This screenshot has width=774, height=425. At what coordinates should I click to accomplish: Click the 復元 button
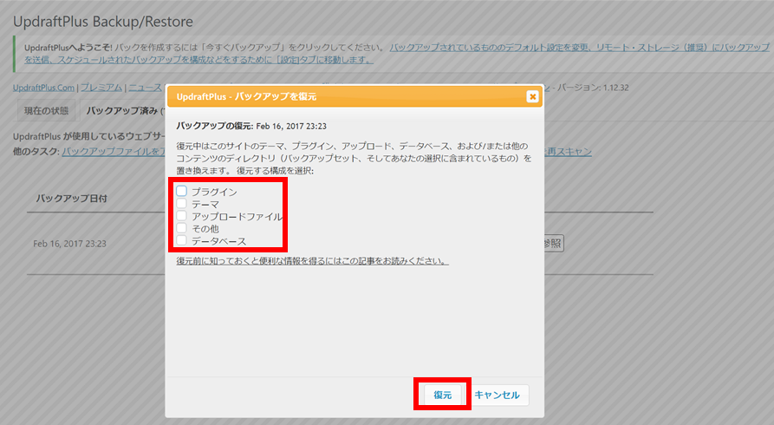(442, 395)
